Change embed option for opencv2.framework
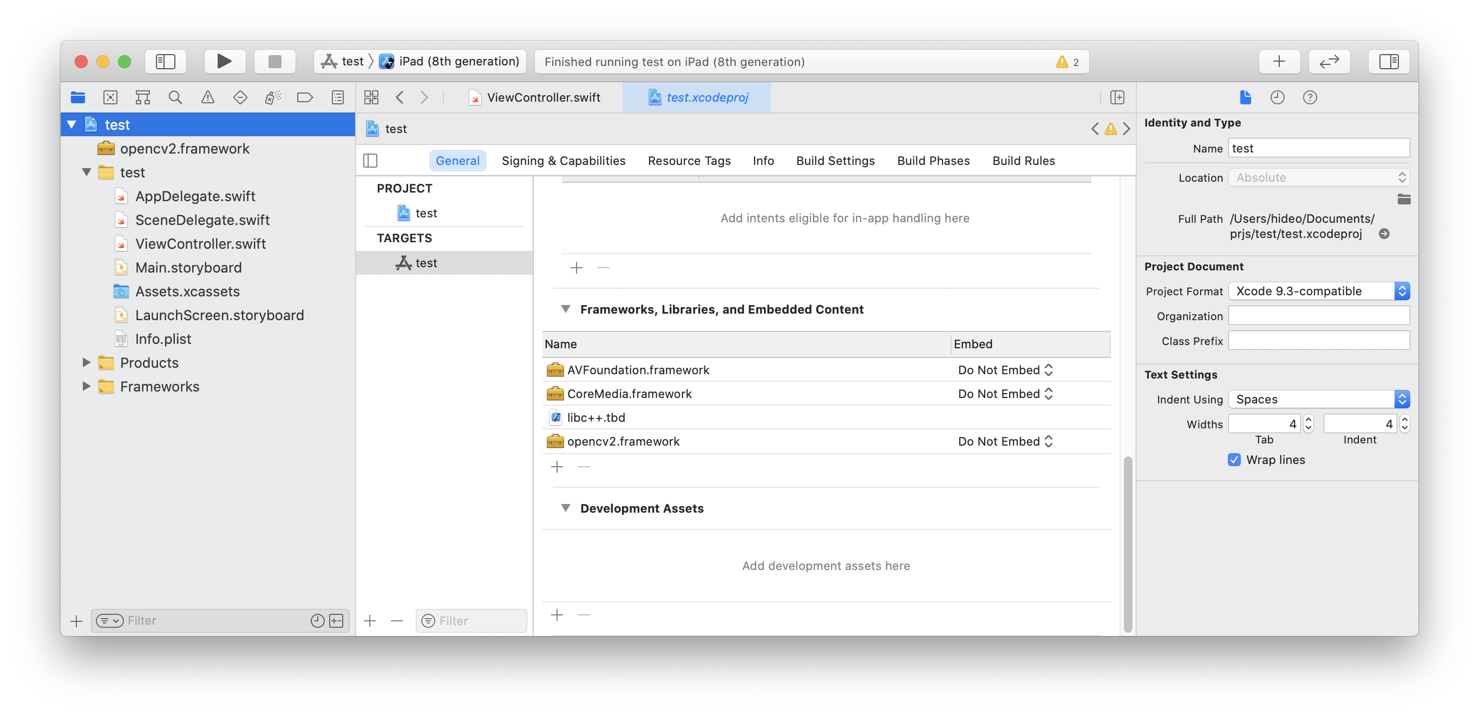Screen dimensions: 1479x716 (1005, 441)
